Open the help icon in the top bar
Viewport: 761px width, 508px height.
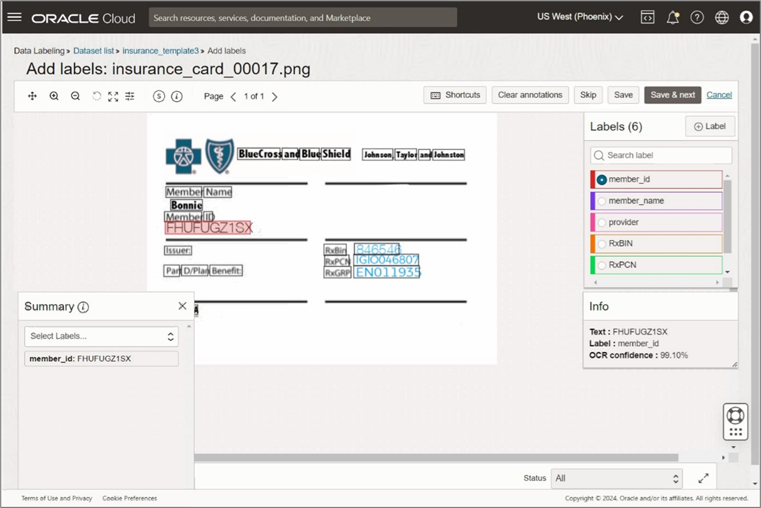click(x=697, y=17)
